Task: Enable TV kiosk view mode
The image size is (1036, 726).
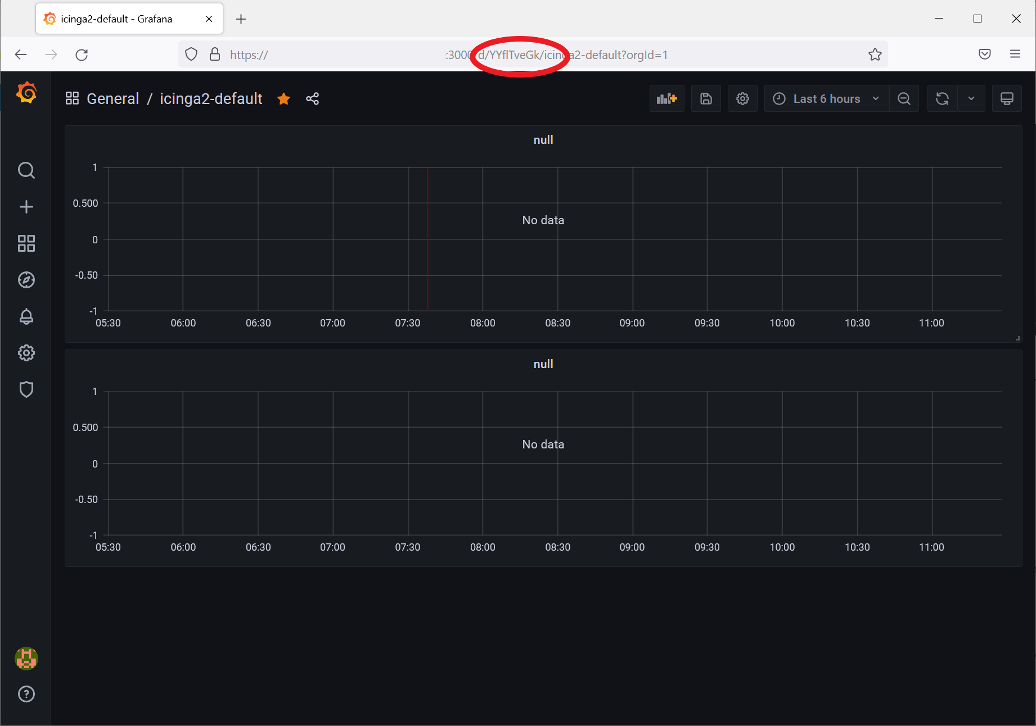Action: point(1007,98)
